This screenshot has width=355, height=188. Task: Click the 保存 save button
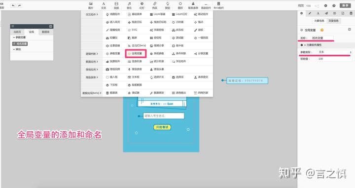[345, 5]
